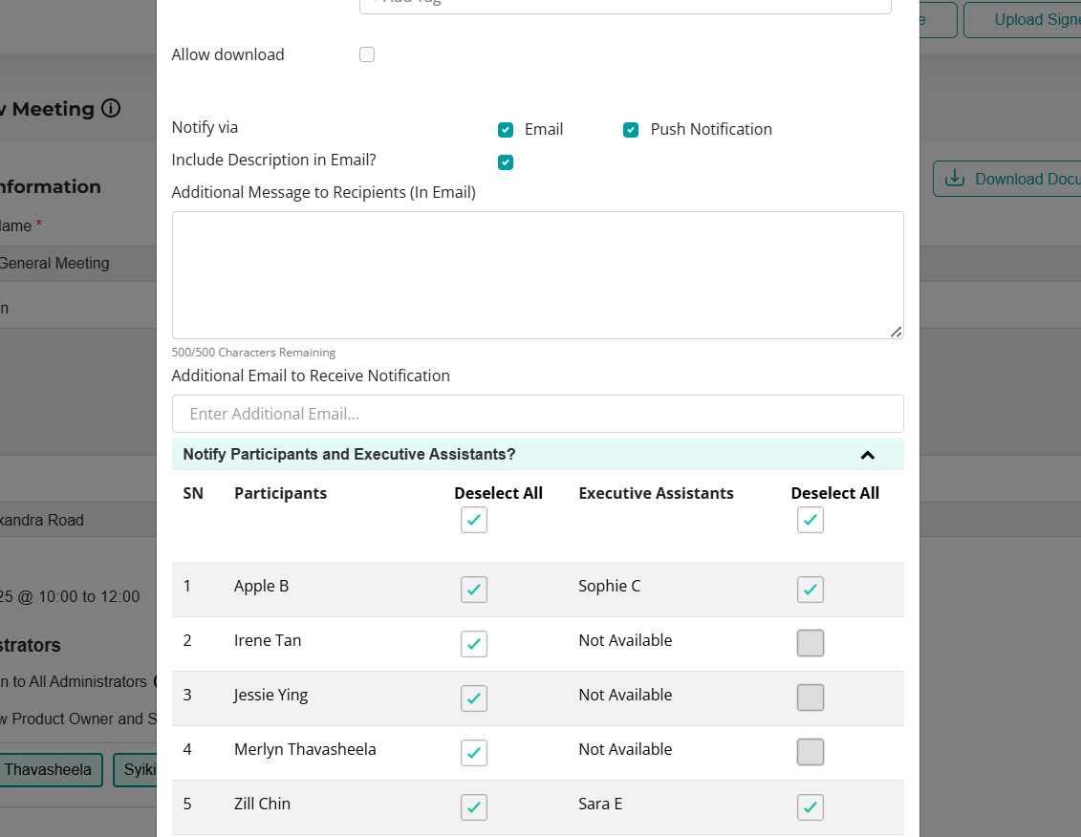This screenshot has width=1081, height=837.
Task: Select the Merlyn Thavasheela participant name
Action: (305, 749)
